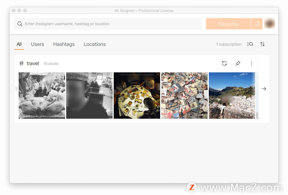Image resolution: width=288 pixels, height=195 pixels.
Task: Pin the travel subscription
Action: [238, 63]
